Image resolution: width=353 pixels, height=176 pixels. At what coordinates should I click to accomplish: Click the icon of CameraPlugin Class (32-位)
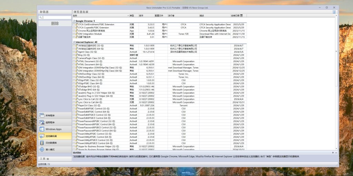coord(77,58)
